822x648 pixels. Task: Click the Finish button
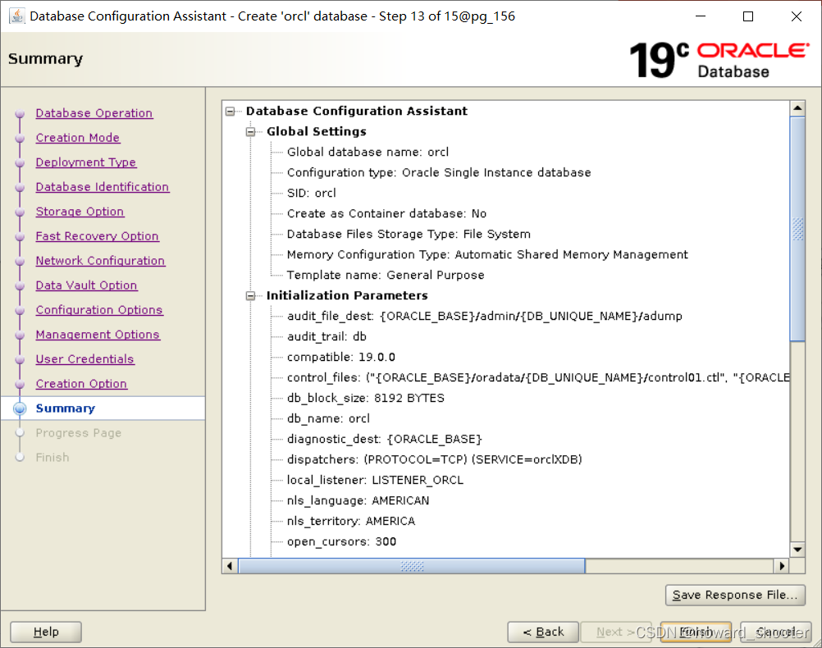coord(696,632)
